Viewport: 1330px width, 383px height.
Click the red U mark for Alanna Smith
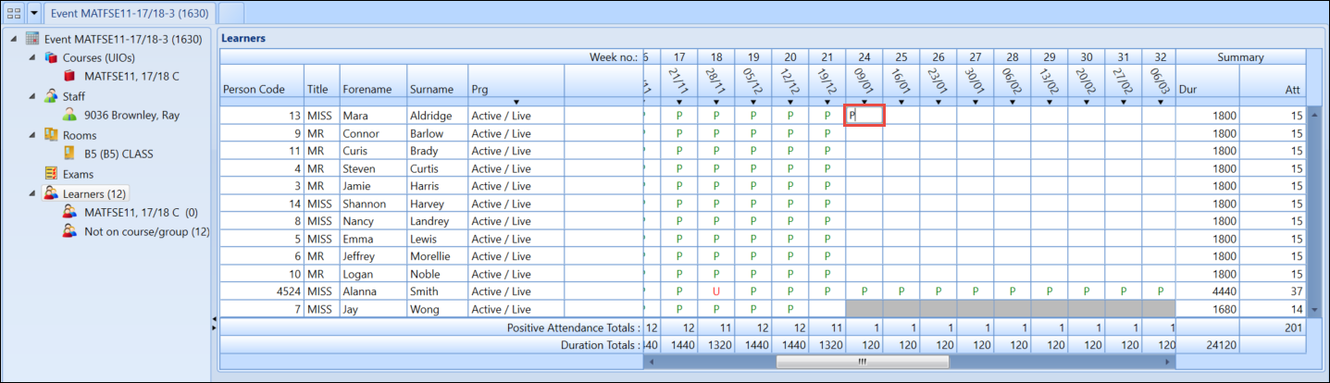pos(716,291)
